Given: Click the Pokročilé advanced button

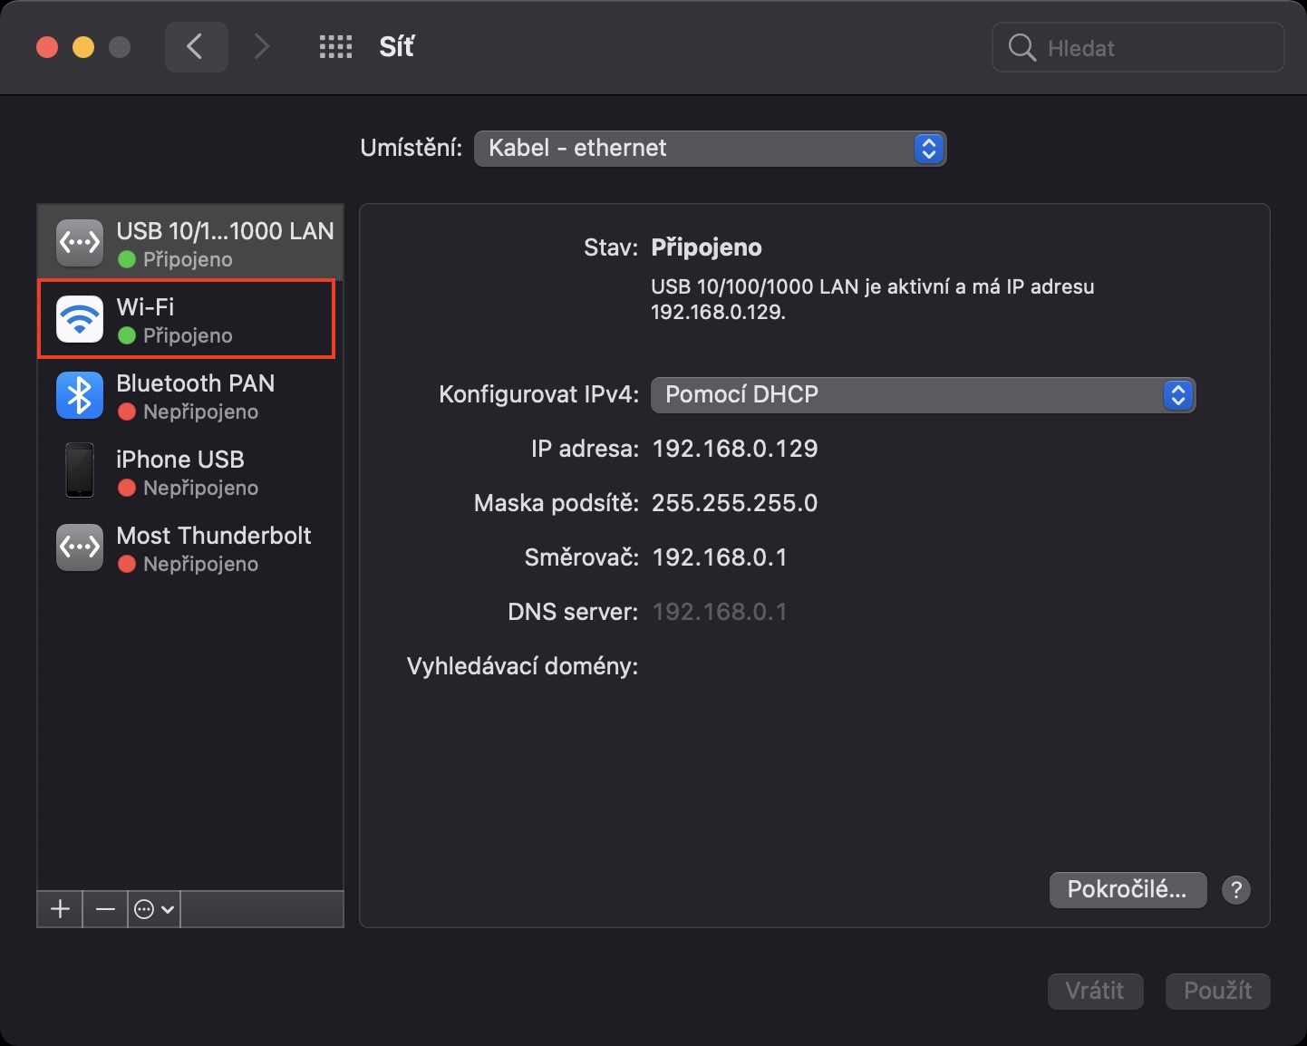Looking at the screenshot, I should pyautogui.click(x=1127, y=889).
